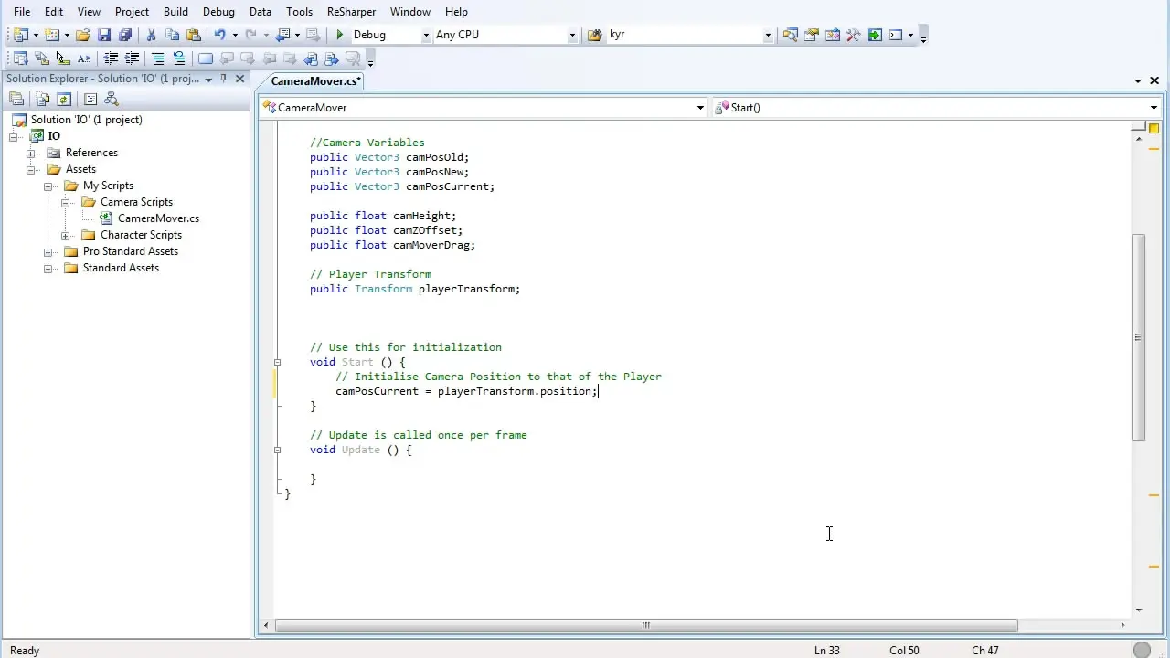Click the Copy icon in the toolbar
The width and height of the screenshot is (1170, 658).
(x=172, y=35)
